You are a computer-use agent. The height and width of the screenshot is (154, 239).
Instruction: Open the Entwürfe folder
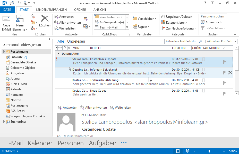coord(16,57)
